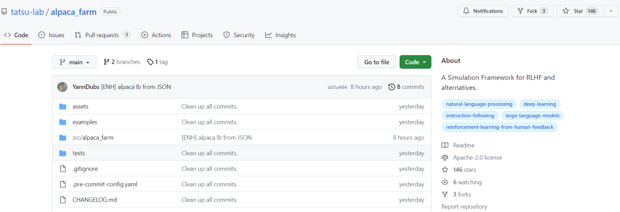Image resolution: width=620 pixels, height=212 pixels.
Task: Open commit hash dd3a404
Action: point(338,87)
